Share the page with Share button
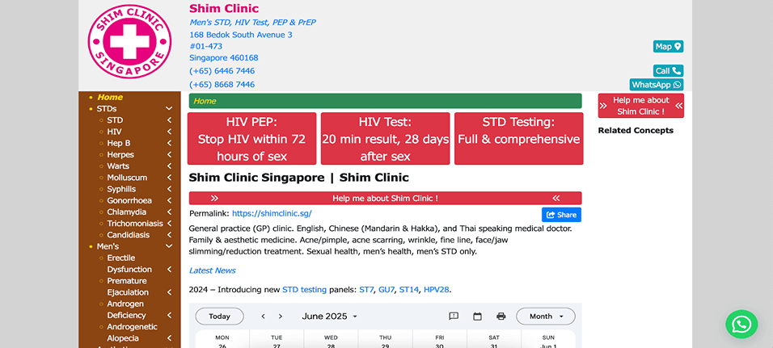The height and width of the screenshot is (348, 773). click(x=561, y=215)
